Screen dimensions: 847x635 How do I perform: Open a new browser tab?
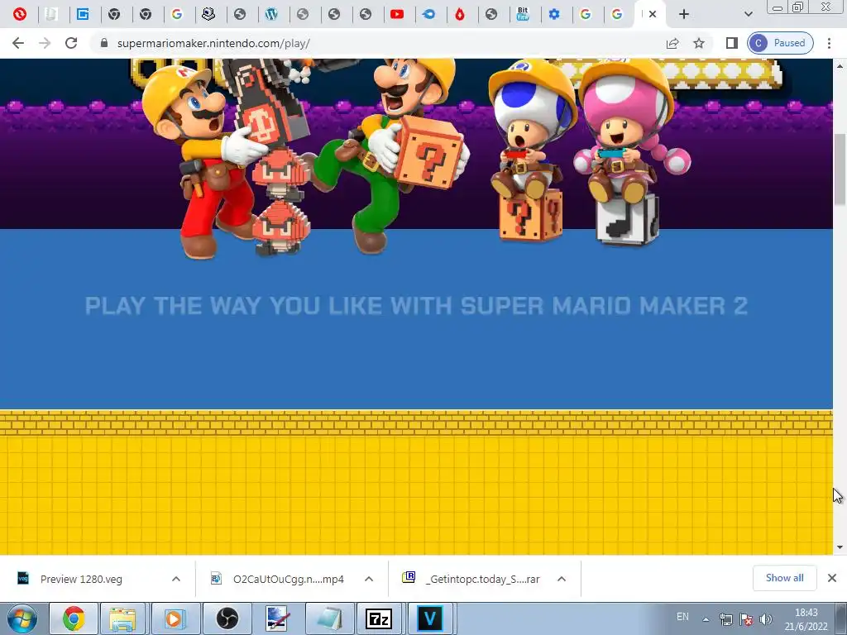684,15
